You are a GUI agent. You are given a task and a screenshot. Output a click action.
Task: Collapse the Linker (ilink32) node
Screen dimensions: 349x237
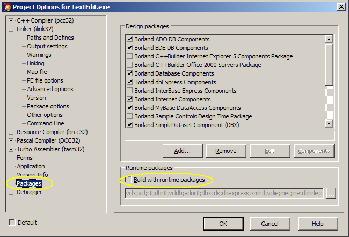tap(11, 29)
